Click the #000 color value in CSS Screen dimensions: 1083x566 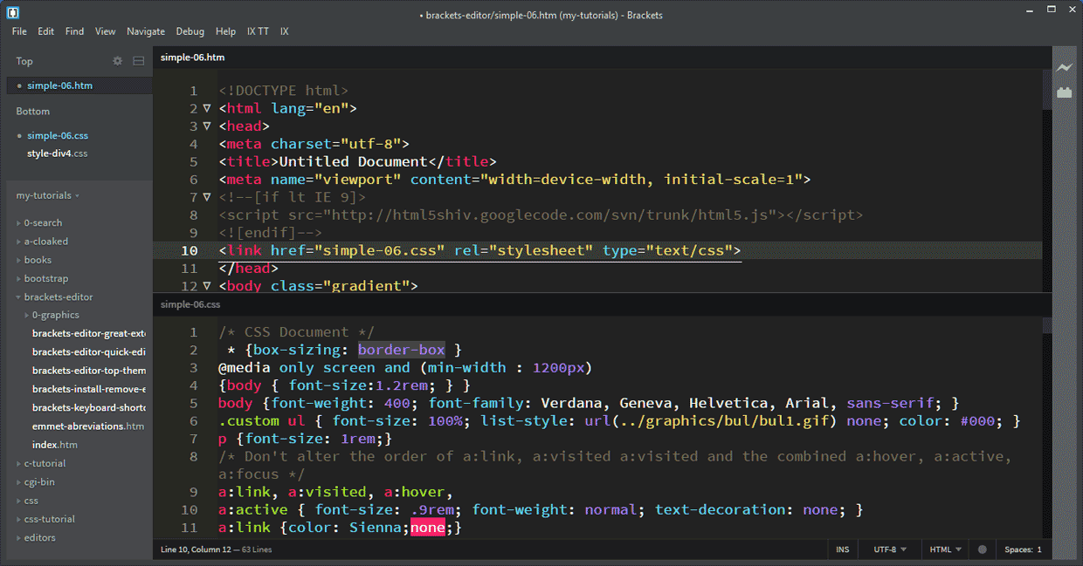(977, 420)
